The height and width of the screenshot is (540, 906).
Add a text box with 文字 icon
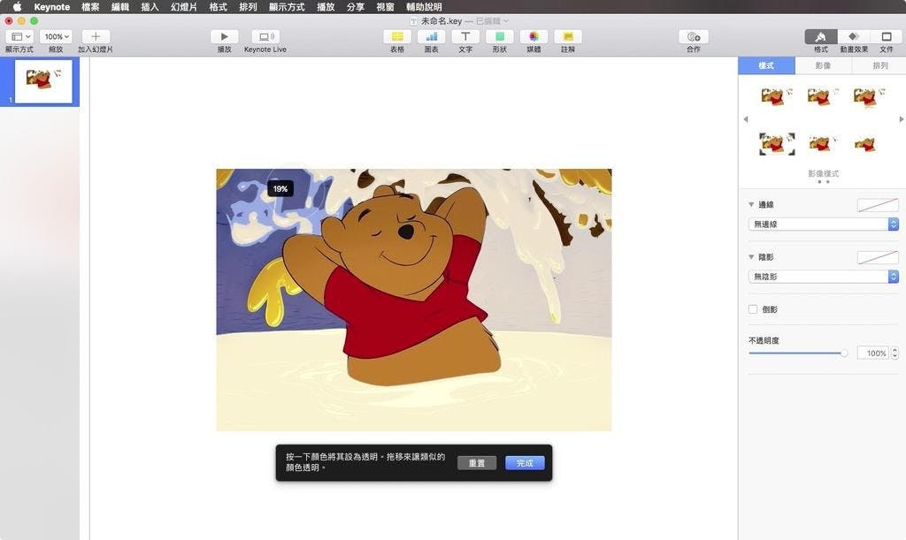point(465,36)
